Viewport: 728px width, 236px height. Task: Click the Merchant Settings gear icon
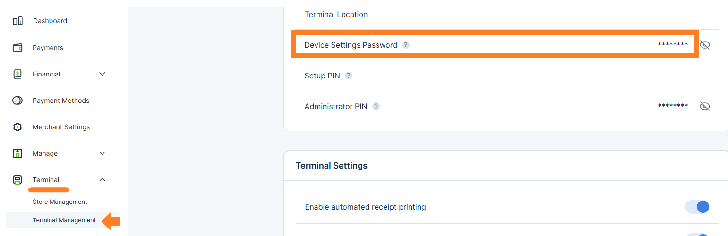point(17,127)
